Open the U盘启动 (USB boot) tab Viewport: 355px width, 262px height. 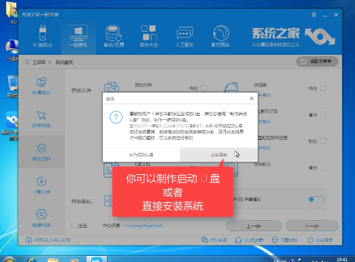tap(42, 36)
